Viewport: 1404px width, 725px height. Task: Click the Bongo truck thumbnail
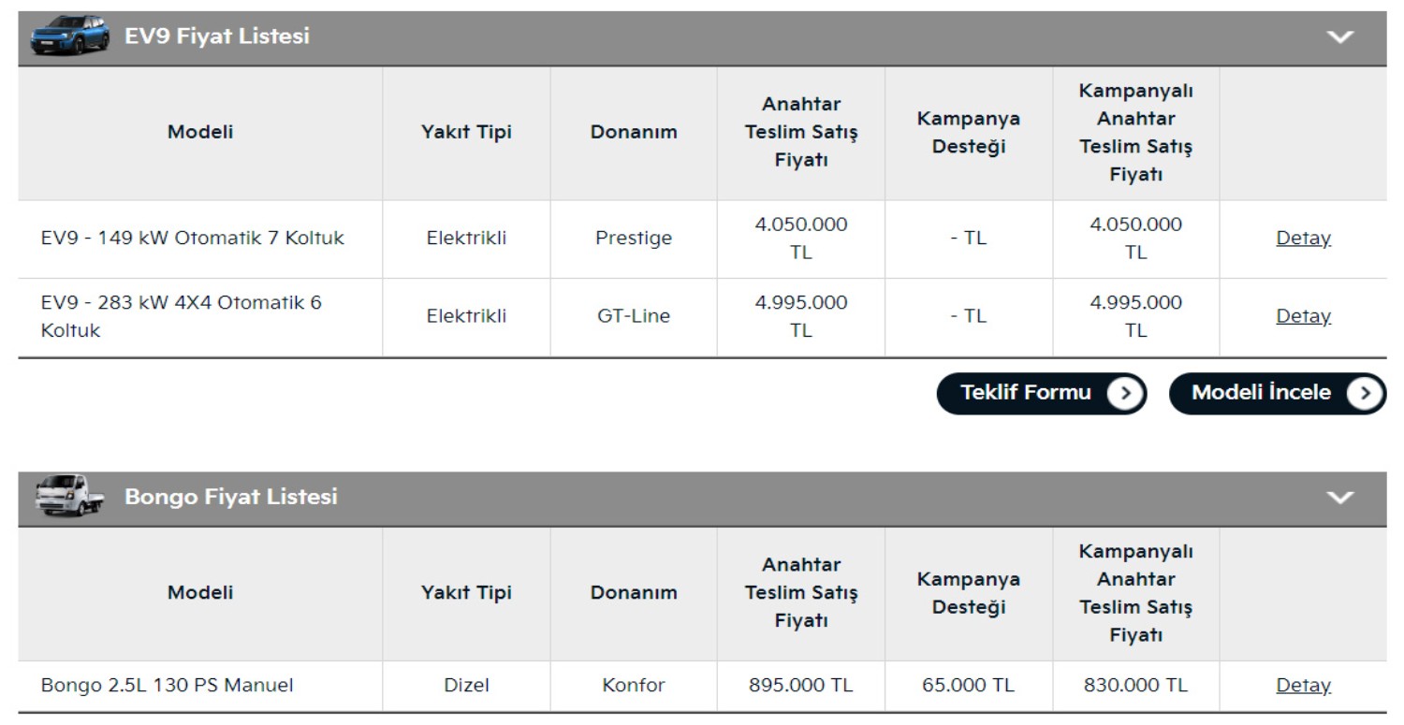[69, 496]
